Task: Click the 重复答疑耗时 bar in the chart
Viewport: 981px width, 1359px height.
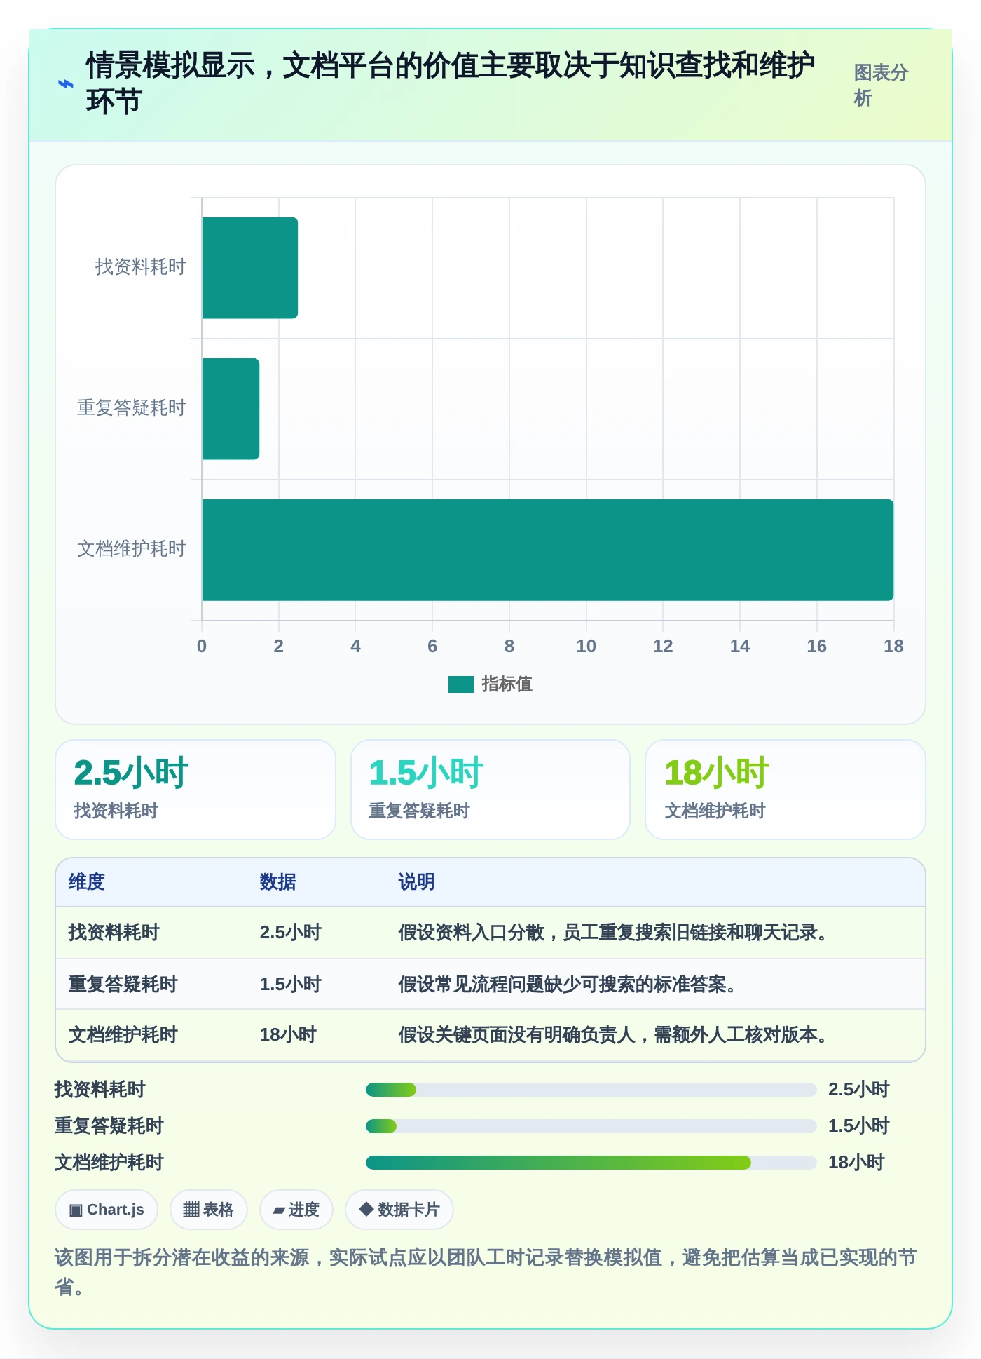Action: pos(231,409)
